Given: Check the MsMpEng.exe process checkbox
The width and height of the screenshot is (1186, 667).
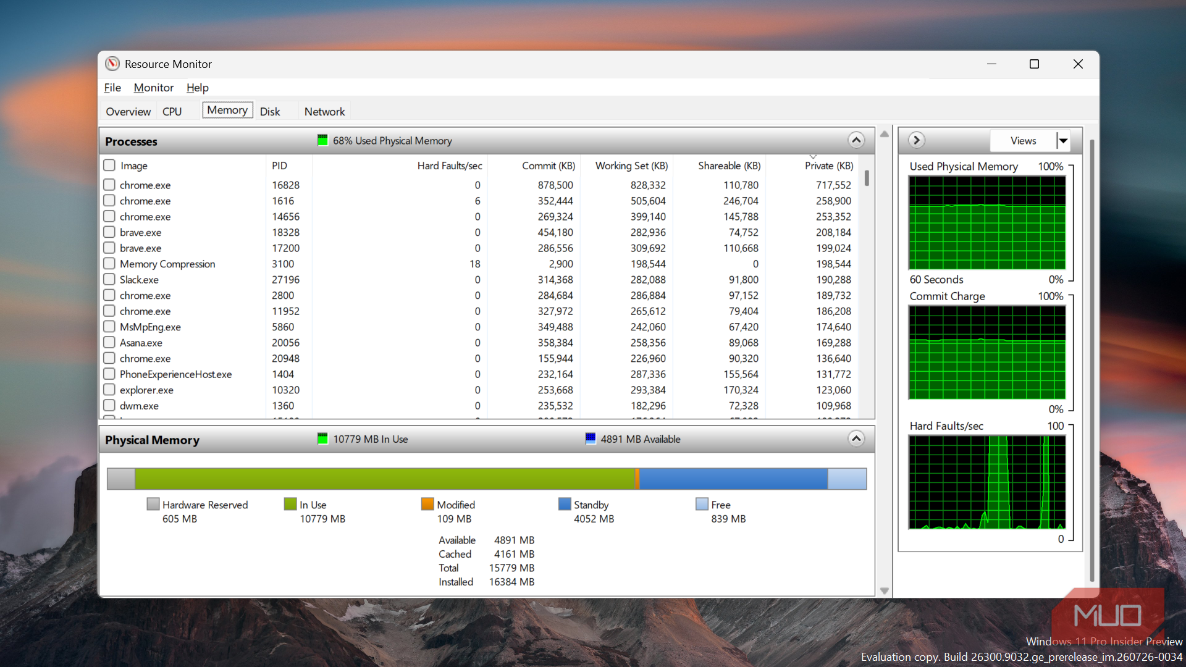Looking at the screenshot, I should pos(109,326).
